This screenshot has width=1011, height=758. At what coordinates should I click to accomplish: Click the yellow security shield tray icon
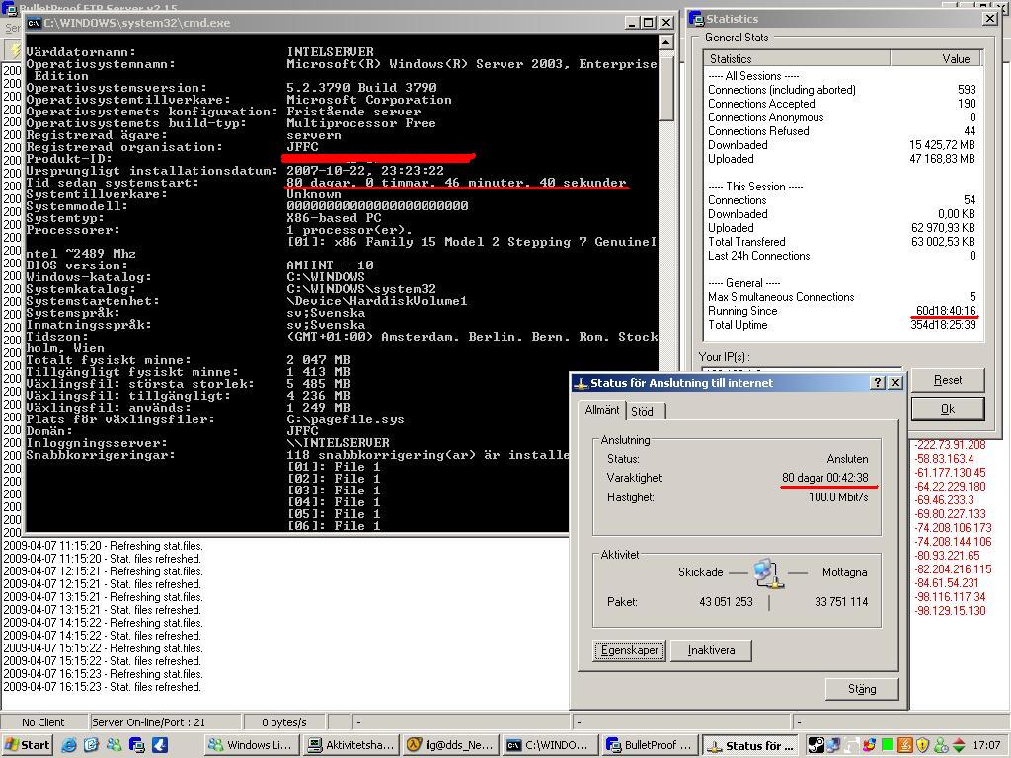pos(923,745)
